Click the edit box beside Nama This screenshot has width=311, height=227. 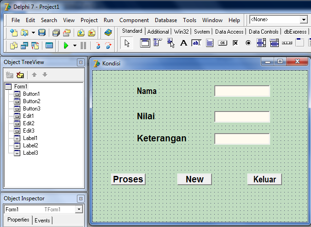242,91
